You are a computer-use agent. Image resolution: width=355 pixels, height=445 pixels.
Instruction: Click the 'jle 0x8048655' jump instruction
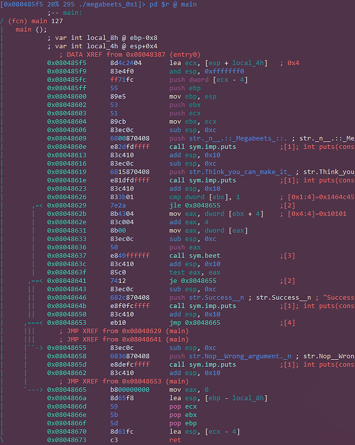click(195, 205)
